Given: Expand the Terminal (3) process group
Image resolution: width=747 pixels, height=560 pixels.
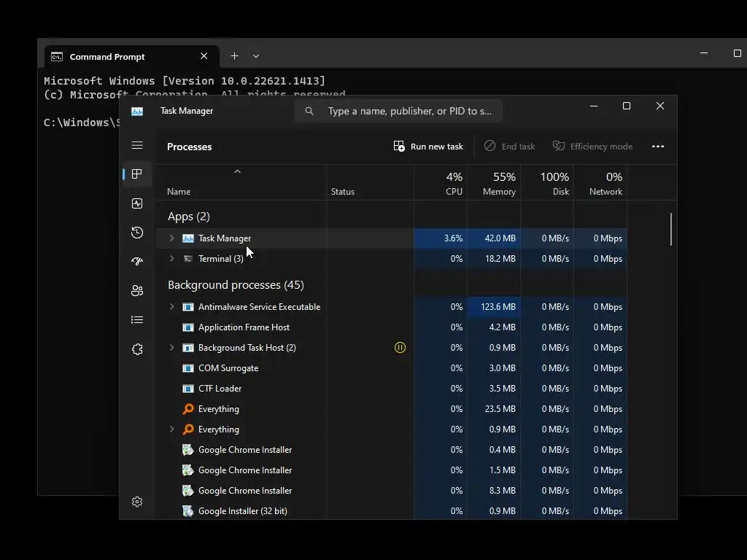Looking at the screenshot, I should tap(171, 259).
